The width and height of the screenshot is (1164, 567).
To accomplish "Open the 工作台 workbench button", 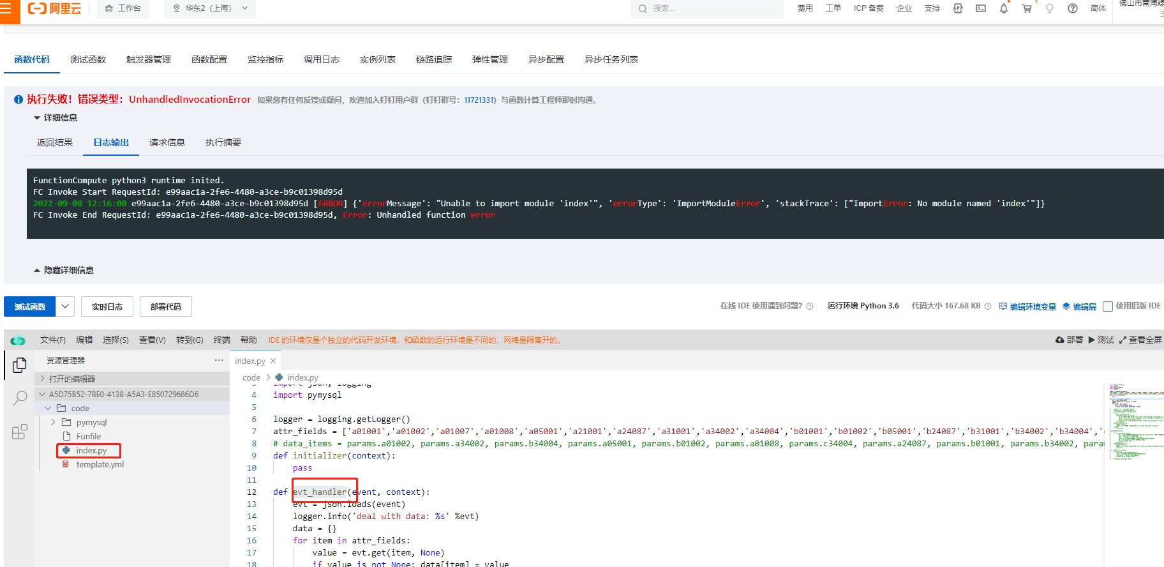I will (123, 8).
